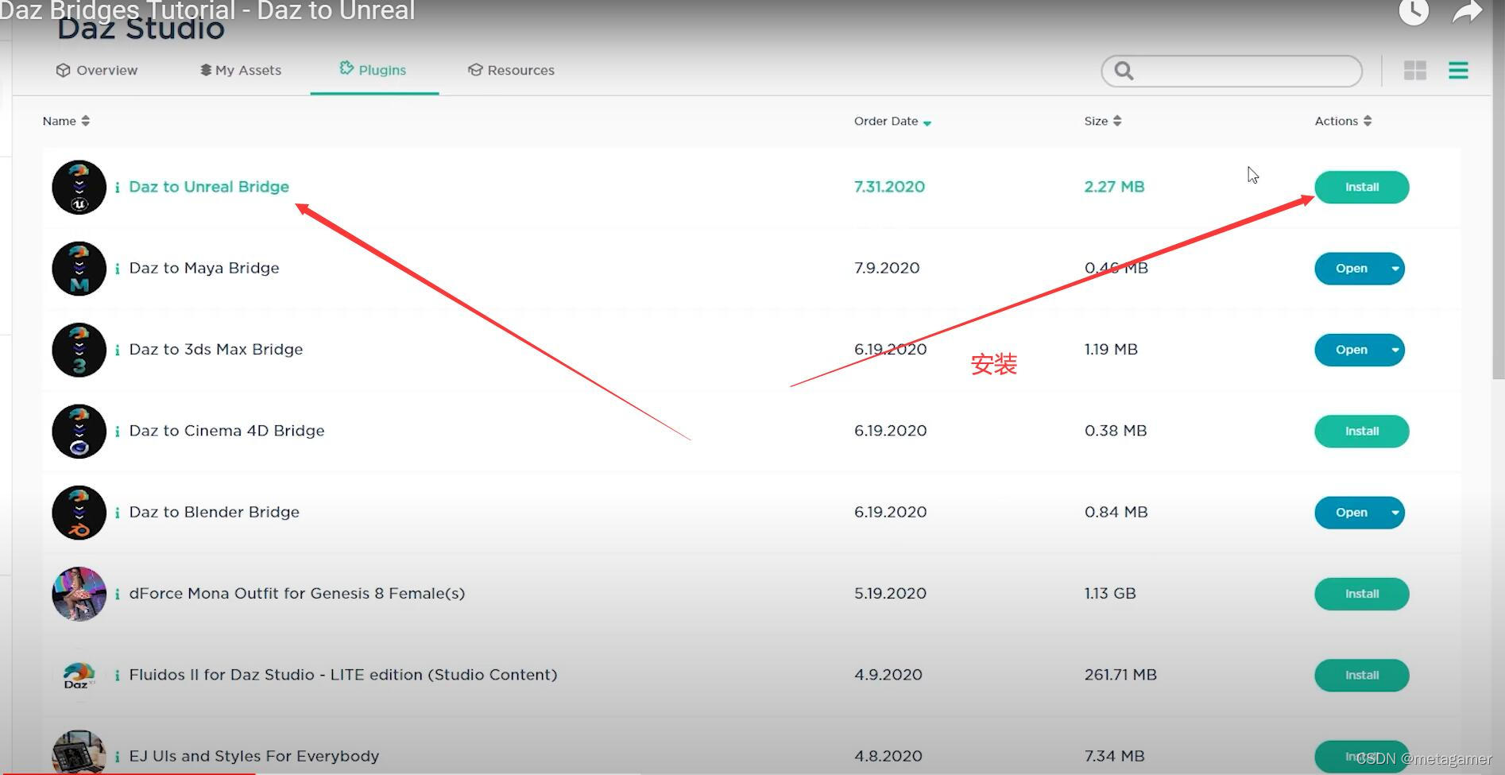Sort by Order Date column
The height and width of the screenshot is (775, 1505).
pos(892,121)
